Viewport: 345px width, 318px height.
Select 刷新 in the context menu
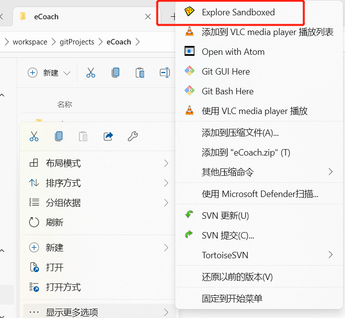[55, 223]
